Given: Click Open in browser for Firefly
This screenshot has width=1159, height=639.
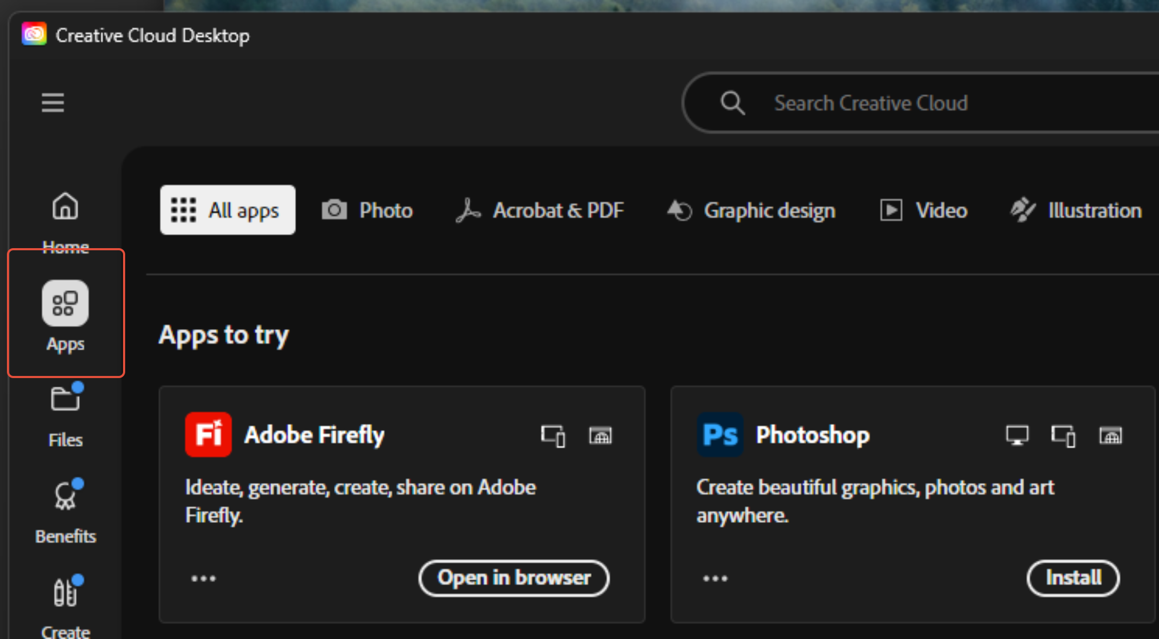Looking at the screenshot, I should [x=514, y=578].
